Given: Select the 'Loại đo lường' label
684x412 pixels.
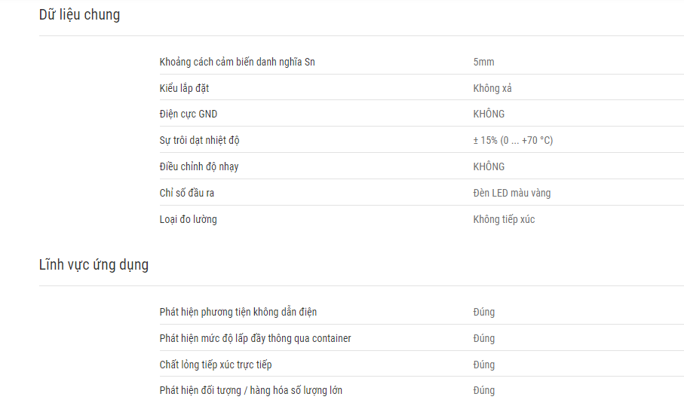Looking at the screenshot, I should coord(188,219).
